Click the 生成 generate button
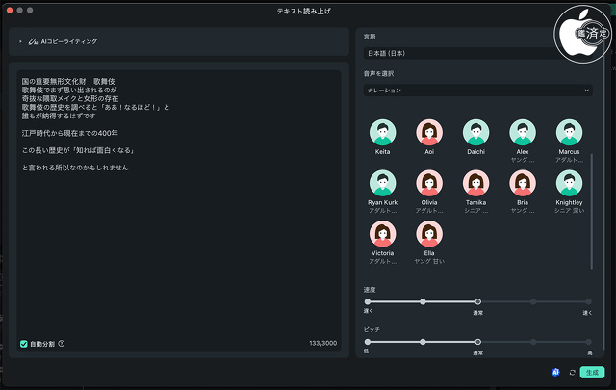The height and width of the screenshot is (390, 616). [592, 372]
